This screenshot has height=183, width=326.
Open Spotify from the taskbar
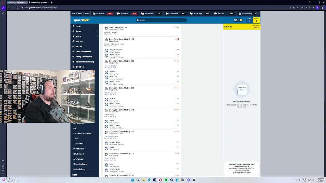[x=166, y=180]
